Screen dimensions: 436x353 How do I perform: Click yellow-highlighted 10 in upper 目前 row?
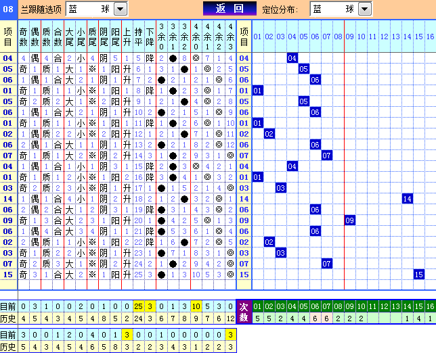[196, 306]
